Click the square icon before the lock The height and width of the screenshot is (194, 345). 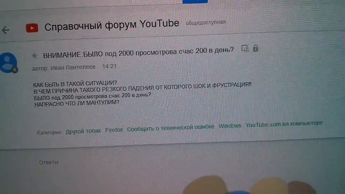(x=245, y=48)
